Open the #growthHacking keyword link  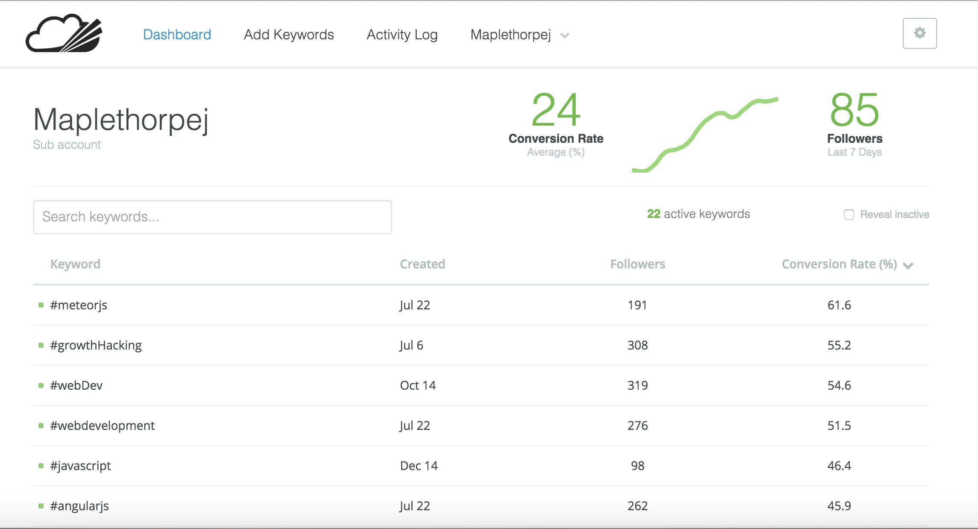[x=96, y=345]
